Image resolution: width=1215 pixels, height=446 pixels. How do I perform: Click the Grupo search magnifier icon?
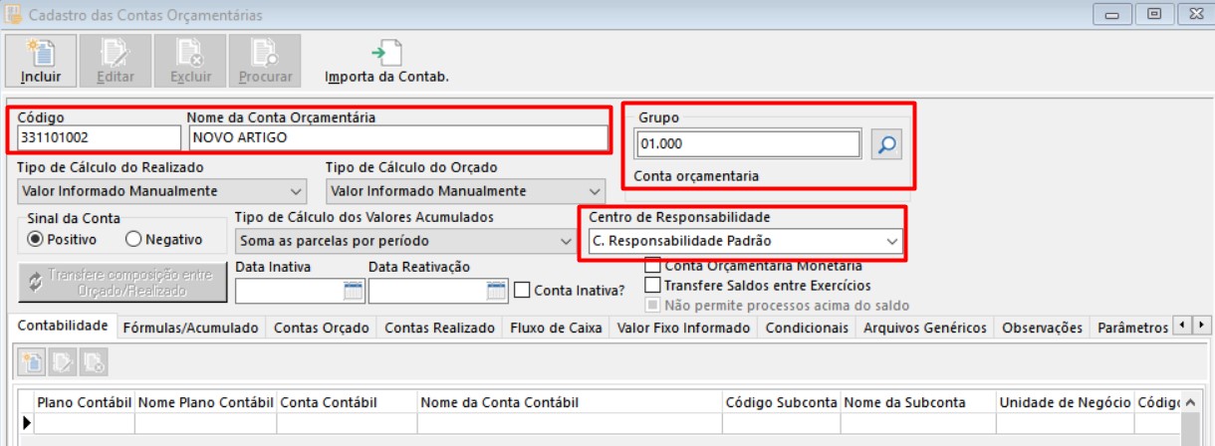885,144
